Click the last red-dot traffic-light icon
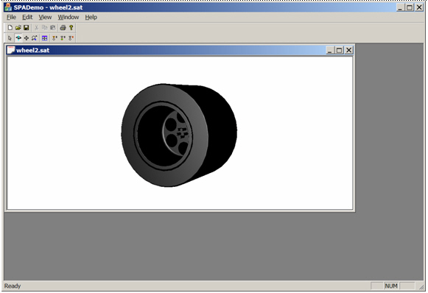The image size is (428, 293). click(x=71, y=38)
